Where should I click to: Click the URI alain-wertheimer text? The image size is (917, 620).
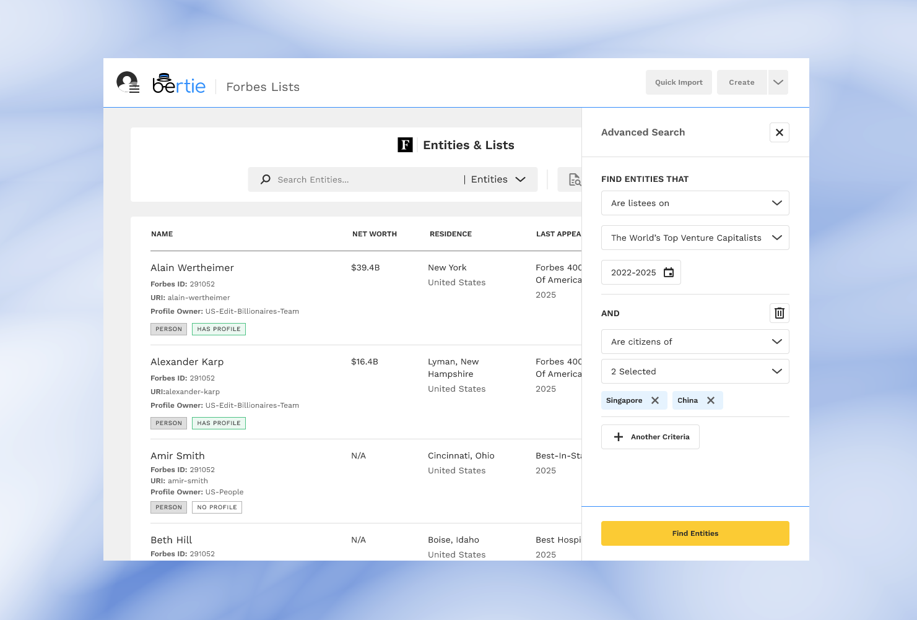click(190, 298)
